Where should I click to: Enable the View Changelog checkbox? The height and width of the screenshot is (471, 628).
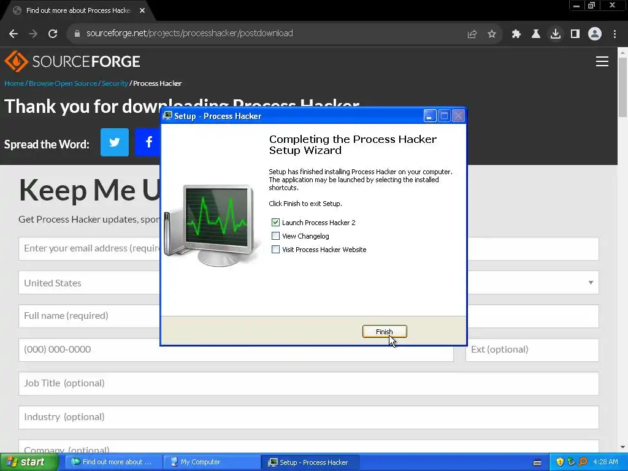pyautogui.click(x=275, y=236)
